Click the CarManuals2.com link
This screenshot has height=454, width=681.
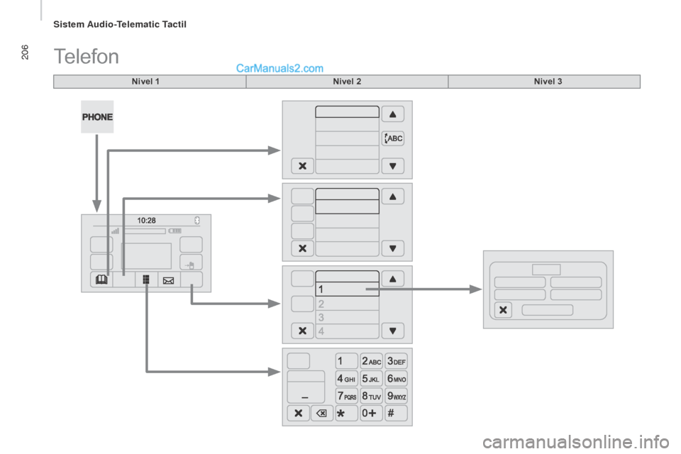tap(279, 68)
